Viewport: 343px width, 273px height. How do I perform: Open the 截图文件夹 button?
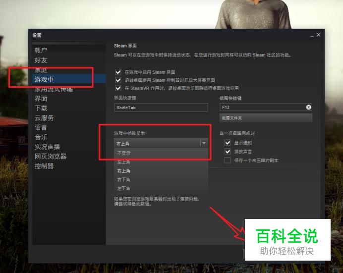click(266, 118)
